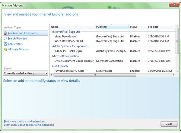Click the vertical scrollbar thumb
The height and width of the screenshot is (133, 181).
(177, 41)
